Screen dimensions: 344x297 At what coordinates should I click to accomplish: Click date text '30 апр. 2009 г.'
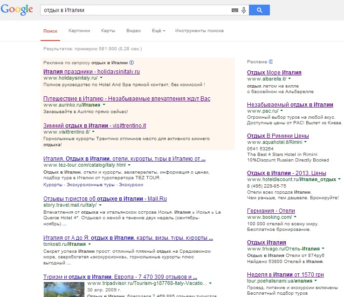(104, 290)
